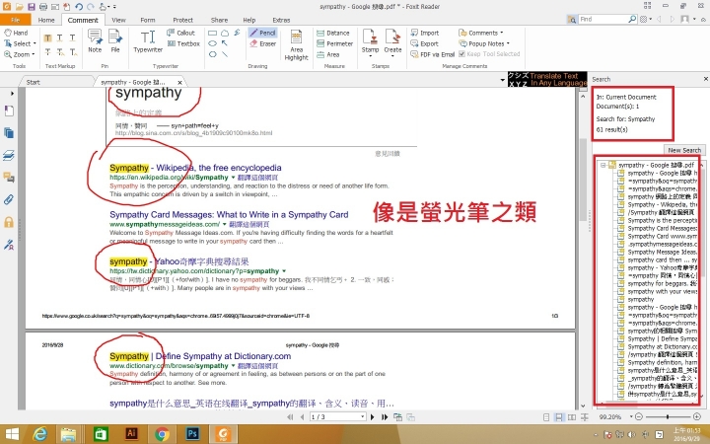Select the Highlight text markup icon
The width and height of the screenshot is (710, 444).
point(47,38)
